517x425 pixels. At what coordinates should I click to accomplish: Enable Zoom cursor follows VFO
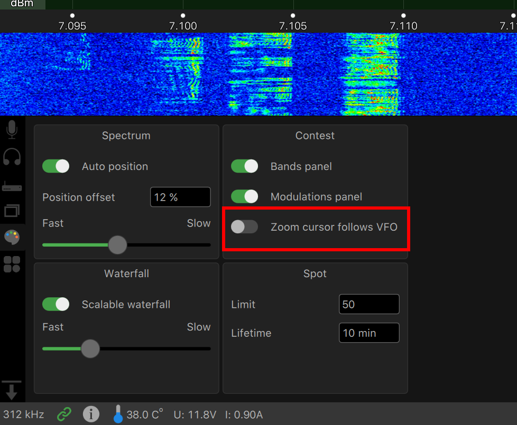(244, 226)
